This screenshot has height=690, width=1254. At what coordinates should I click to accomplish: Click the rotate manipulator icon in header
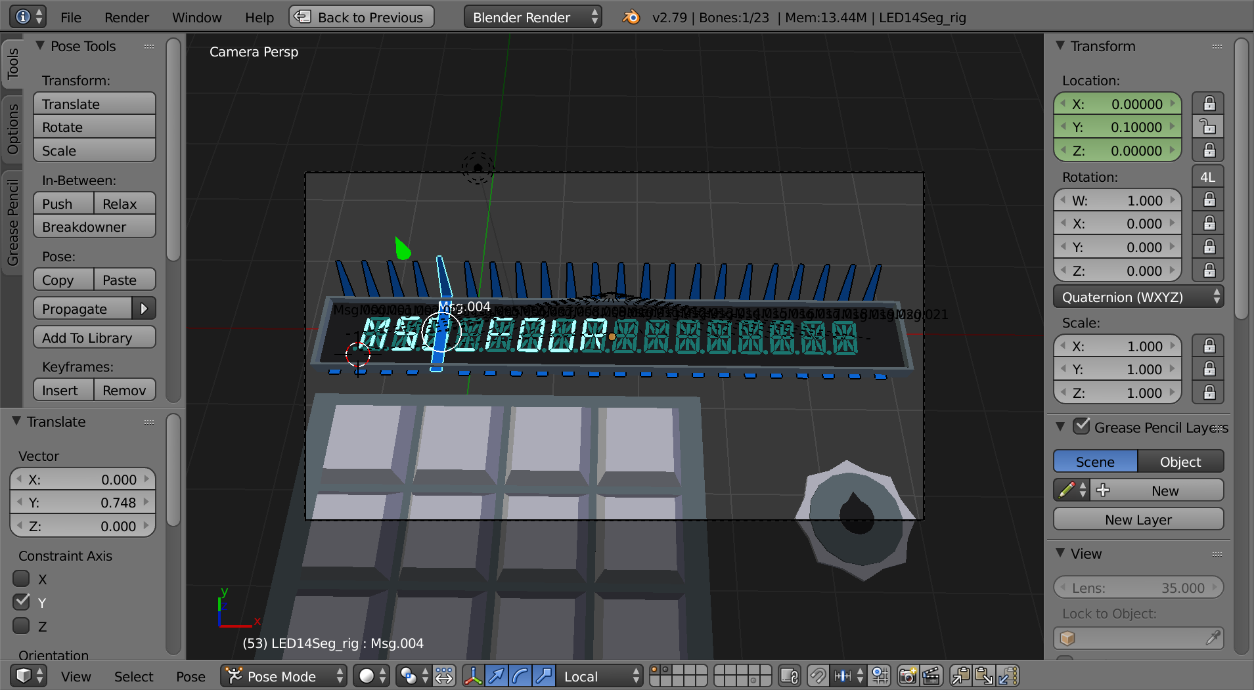point(520,676)
